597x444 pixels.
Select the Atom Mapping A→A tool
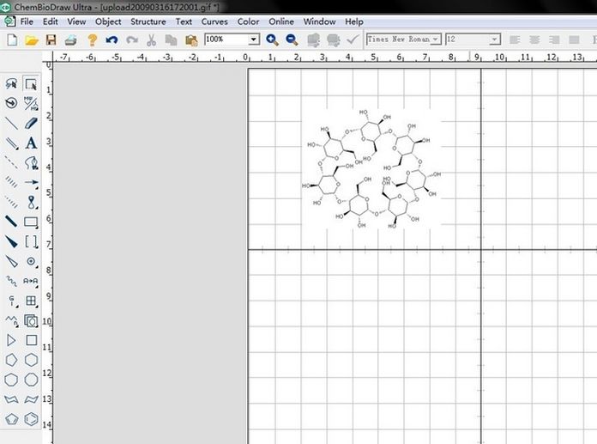(31, 282)
